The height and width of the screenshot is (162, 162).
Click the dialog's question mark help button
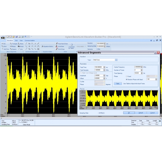pos(155,53)
